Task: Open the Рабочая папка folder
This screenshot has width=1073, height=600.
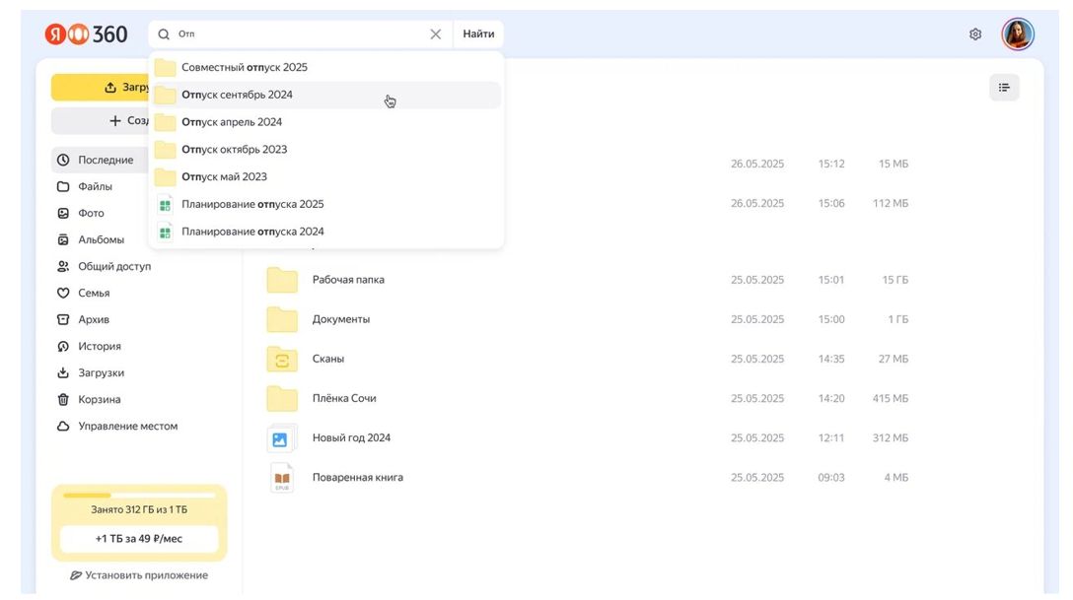Action: [x=347, y=280]
